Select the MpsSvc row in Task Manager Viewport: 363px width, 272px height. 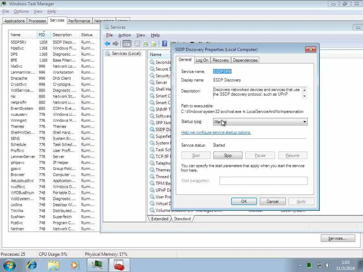(54, 48)
